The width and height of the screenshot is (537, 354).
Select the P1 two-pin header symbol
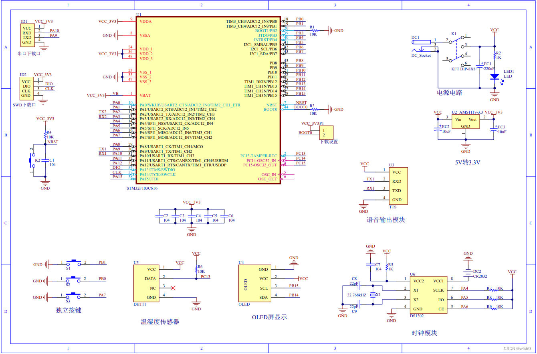point(326,133)
